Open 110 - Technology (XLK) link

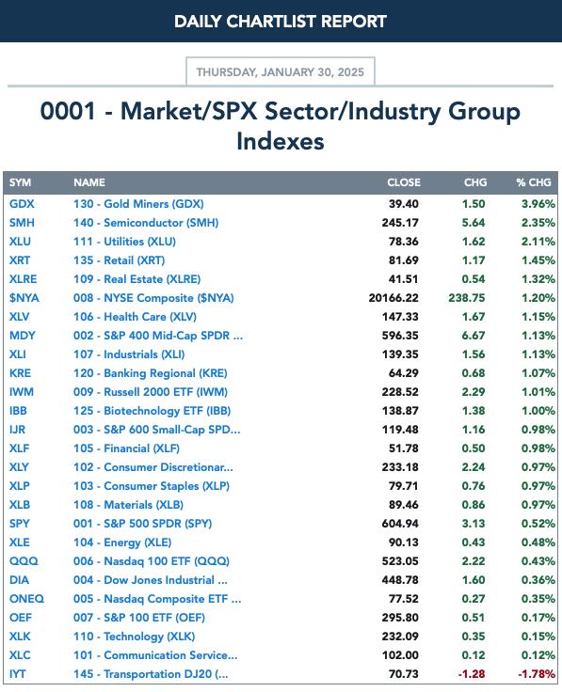coord(134,637)
